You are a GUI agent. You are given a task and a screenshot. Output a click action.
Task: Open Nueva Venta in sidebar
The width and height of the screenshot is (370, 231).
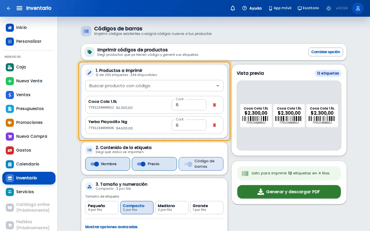click(29, 81)
